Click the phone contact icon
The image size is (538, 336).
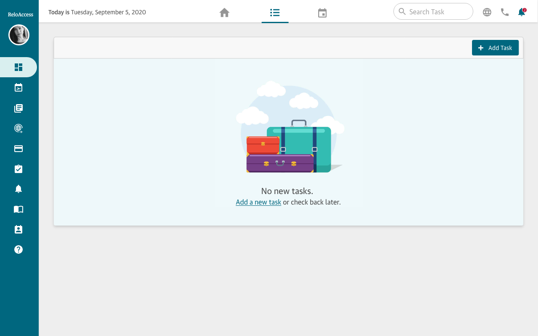(x=505, y=12)
